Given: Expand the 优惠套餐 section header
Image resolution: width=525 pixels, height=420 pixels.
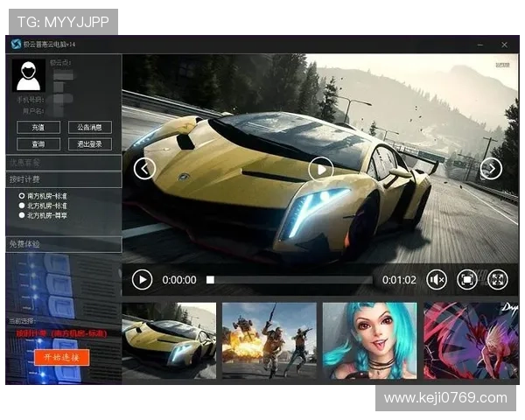Looking at the screenshot, I should 63,162.
